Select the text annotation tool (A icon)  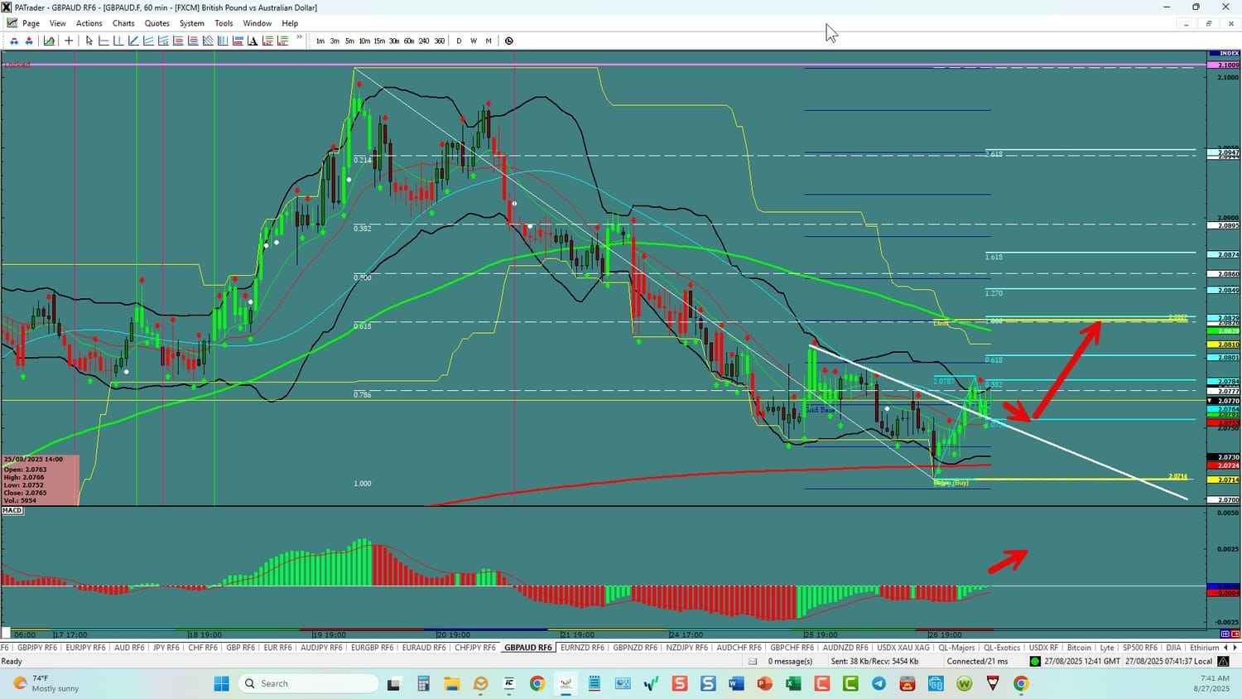(x=253, y=41)
